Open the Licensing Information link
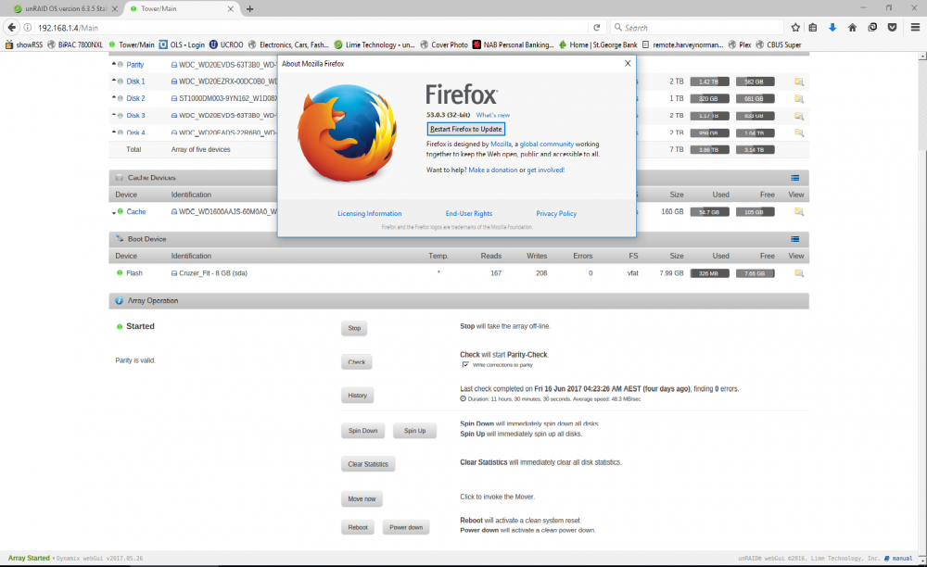 (x=370, y=213)
